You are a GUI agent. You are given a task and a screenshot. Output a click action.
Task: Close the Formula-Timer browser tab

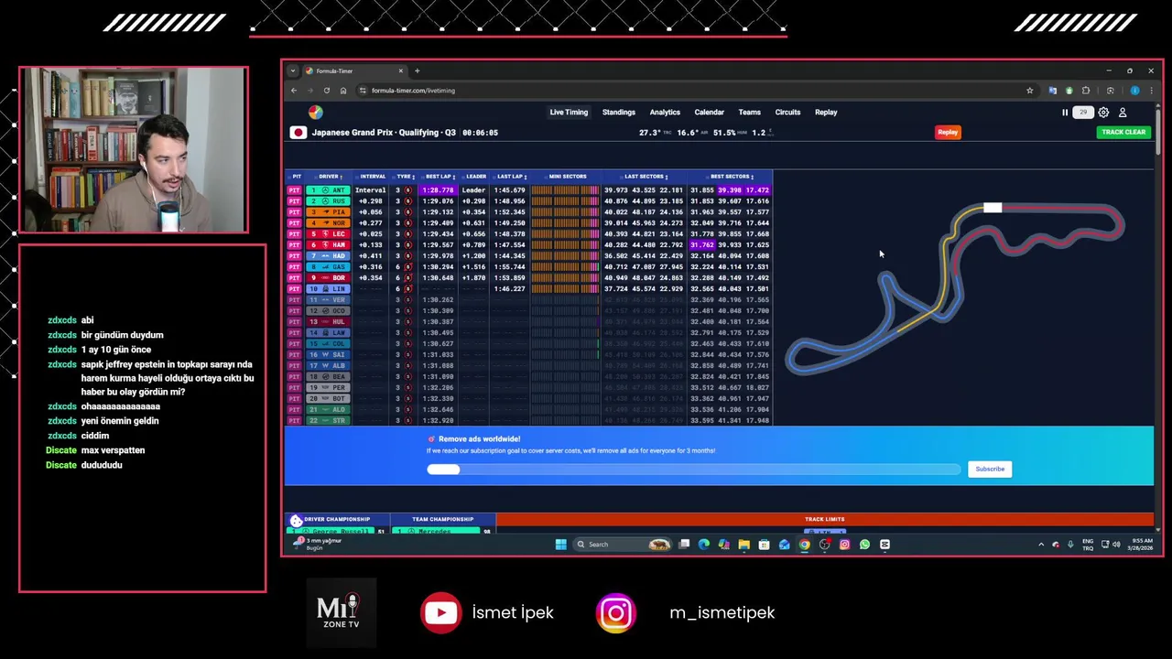[400, 70]
